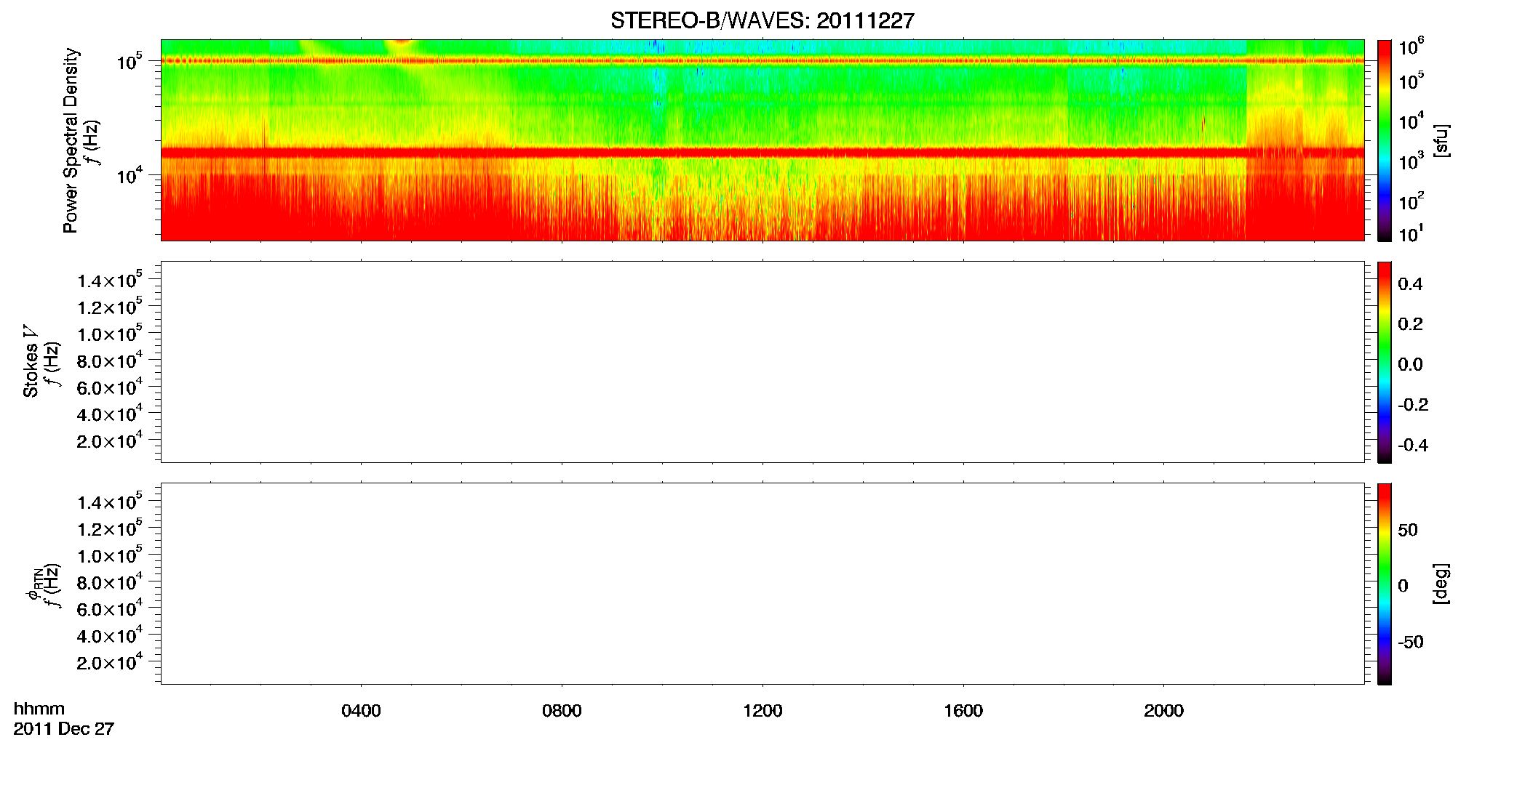Click the "0.2" label on the Stokes V color bar
Viewport: 1525px width, 785px height.
pos(1410,324)
